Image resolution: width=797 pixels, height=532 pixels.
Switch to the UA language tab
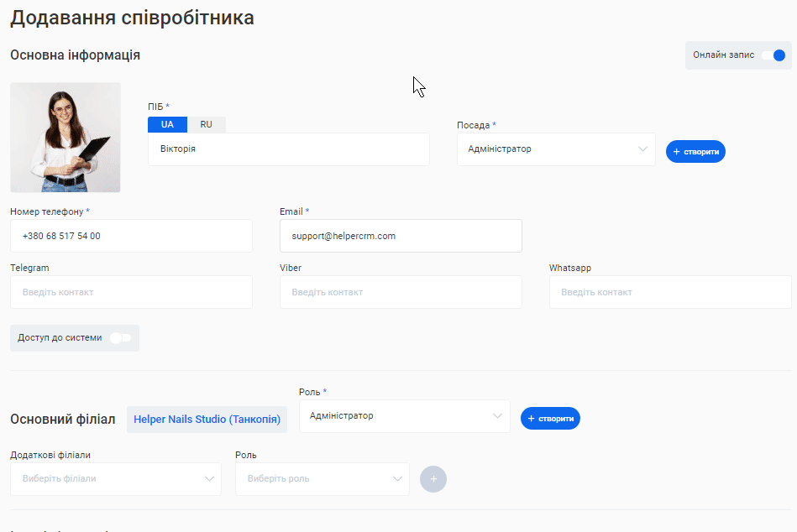click(167, 124)
